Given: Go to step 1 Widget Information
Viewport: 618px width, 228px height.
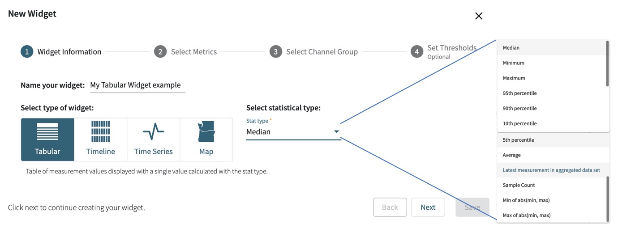Looking at the screenshot, I should pos(61,52).
